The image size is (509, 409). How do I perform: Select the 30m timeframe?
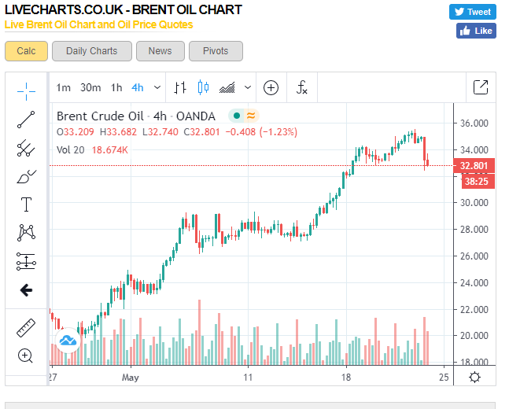coord(90,87)
